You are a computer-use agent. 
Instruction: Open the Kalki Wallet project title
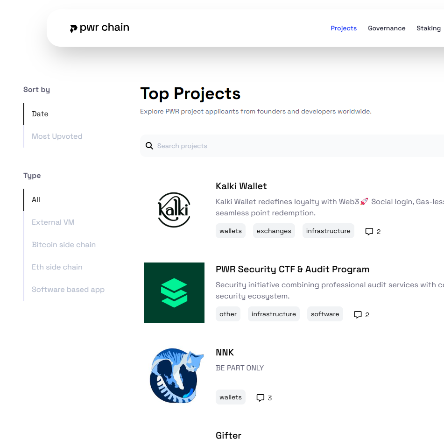(241, 186)
